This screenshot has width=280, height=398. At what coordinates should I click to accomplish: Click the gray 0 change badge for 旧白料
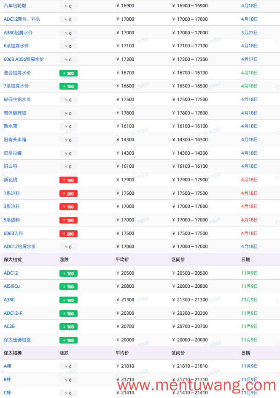[x=68, y=166]
